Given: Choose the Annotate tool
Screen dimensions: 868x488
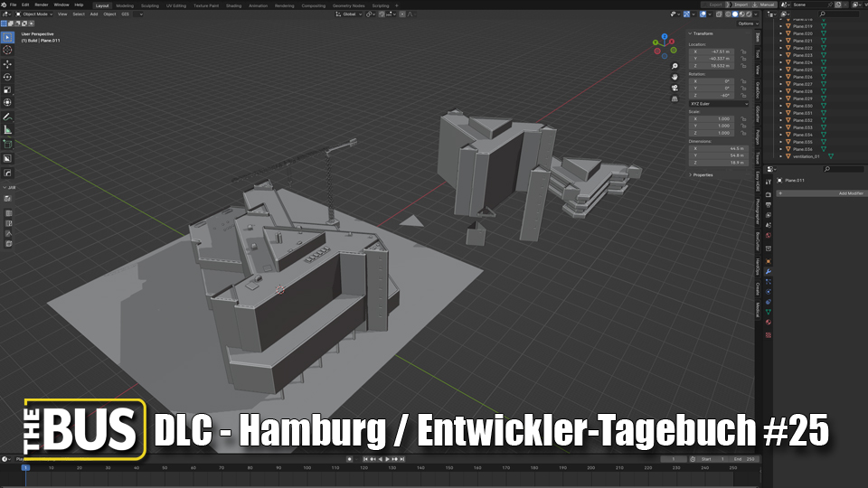Looking at the screenshot, I should 7,117.
